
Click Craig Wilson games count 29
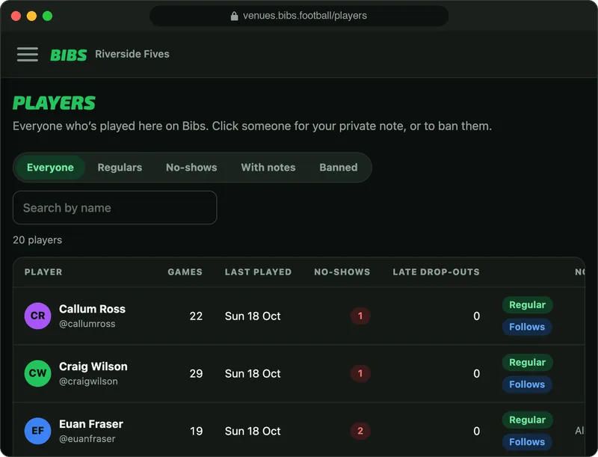(196, 374)
